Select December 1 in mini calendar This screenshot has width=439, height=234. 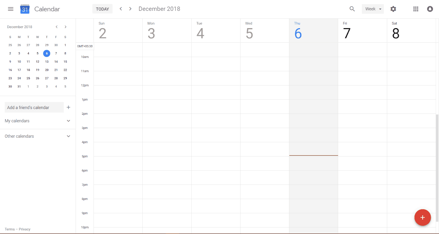(x=65, y=45)
